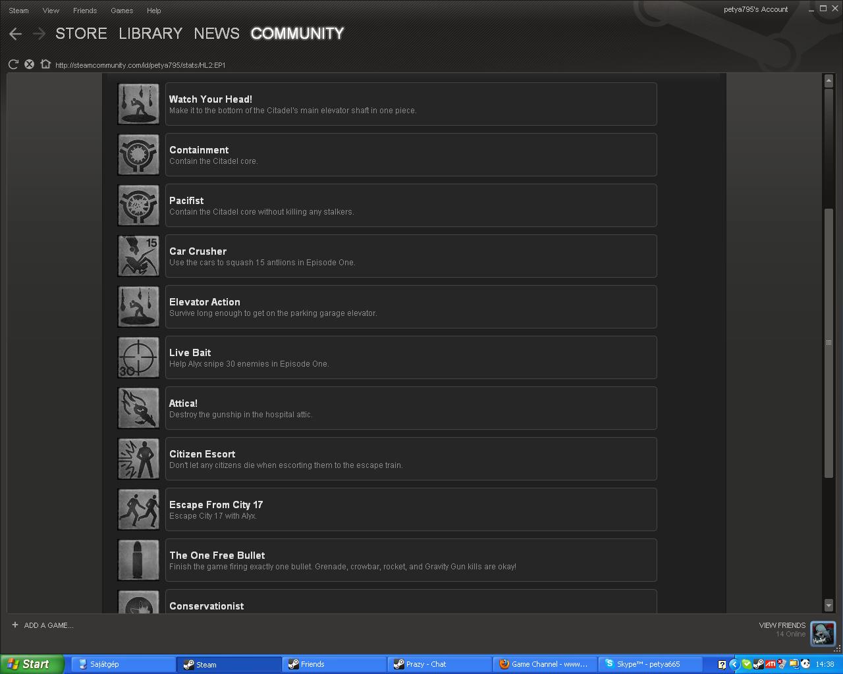843x674 pixels.
Task: Click the Skype status tray icon
Action: [746, 664]
